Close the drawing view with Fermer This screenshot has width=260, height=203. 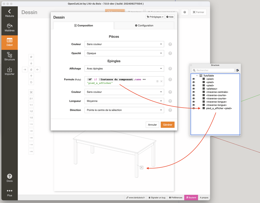(x=198, y=12)
